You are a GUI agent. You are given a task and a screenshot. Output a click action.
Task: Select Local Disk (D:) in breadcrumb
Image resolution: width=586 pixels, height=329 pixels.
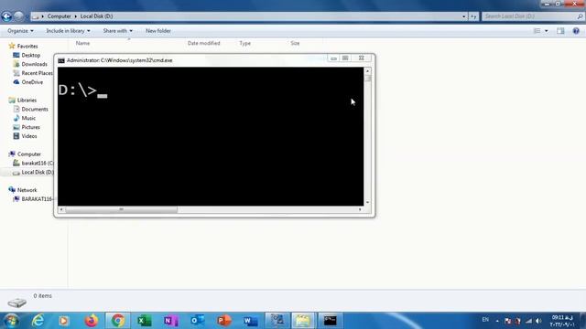point(96,16)
